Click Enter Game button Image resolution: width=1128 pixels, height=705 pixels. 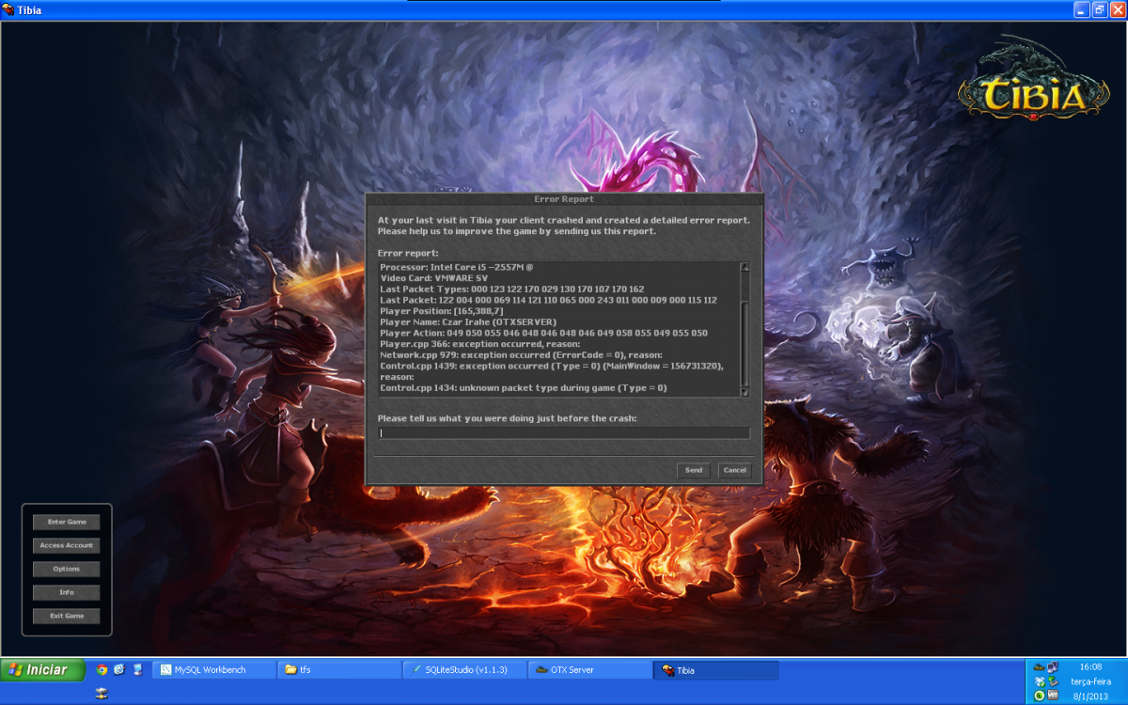coord(67,522)
